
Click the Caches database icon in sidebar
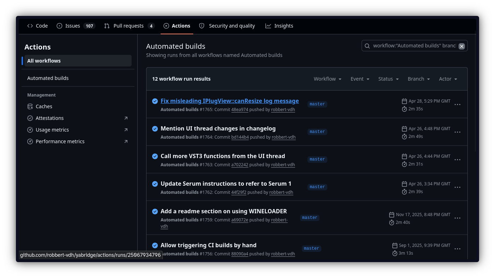(30, 106)
